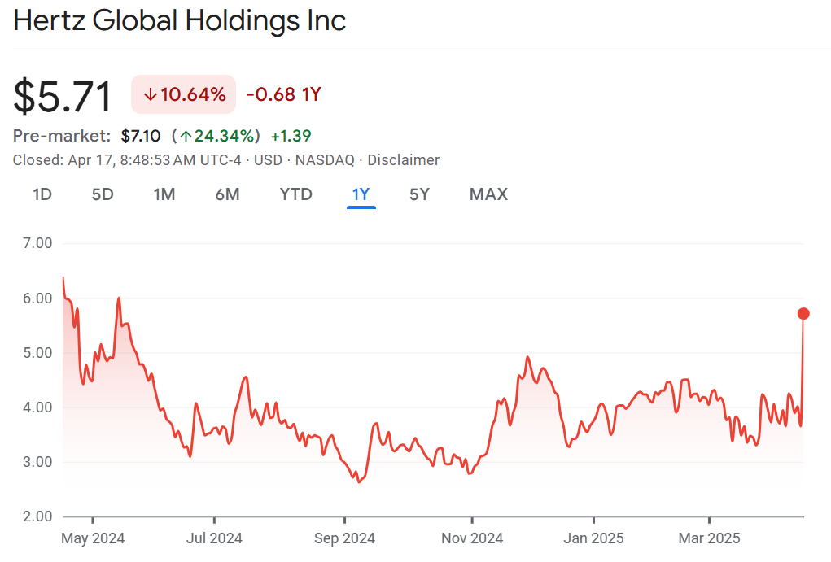Click the May 2024 axis label
The height and width of the screenshot is (562, 831).
93,538
